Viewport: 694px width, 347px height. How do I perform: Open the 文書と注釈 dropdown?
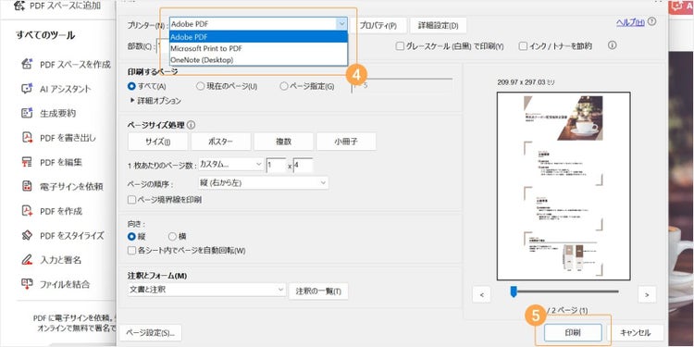pyautogui.click(x=205, y=290)
